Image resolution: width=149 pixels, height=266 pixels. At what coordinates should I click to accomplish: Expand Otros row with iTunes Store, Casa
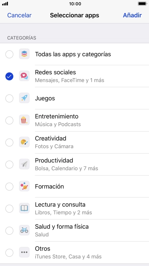pos(75,253)
